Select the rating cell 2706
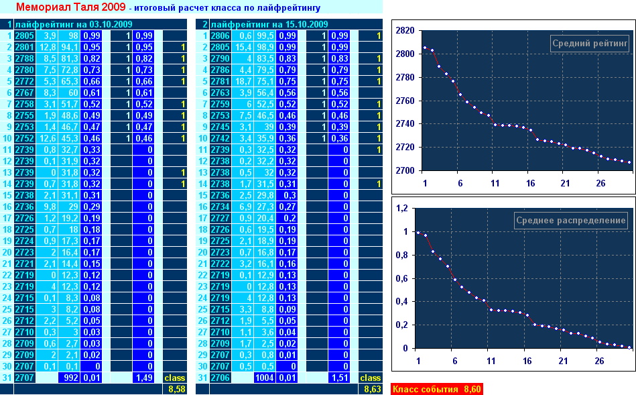This screenshot has width=636, height=395. [x=220, y=378]
